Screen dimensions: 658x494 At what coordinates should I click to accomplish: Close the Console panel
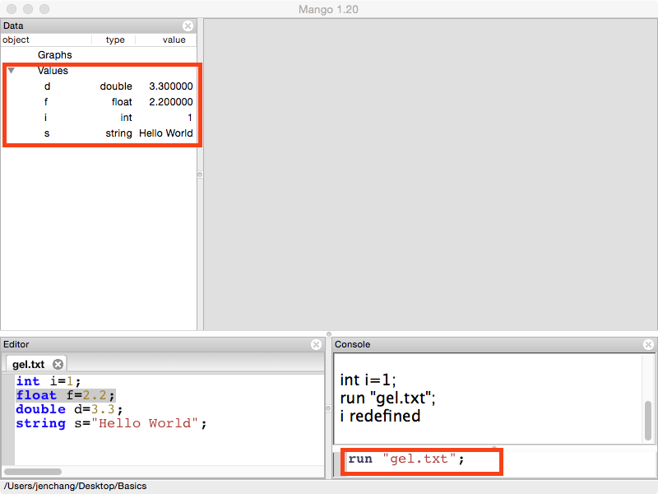(x=647, y=345)
